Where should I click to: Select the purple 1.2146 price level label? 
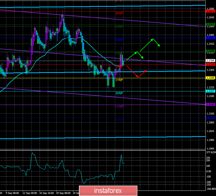click(211, 105)
